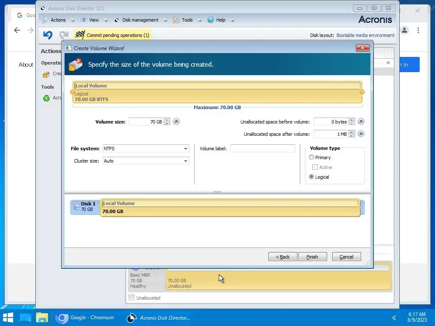This screenshot has height=326, width=435.
Task: Click spinner for space before volume
Action: (351, 122)
